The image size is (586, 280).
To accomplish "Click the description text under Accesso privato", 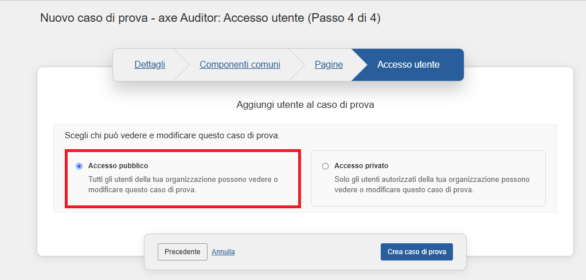I will [x=431, y=184].
